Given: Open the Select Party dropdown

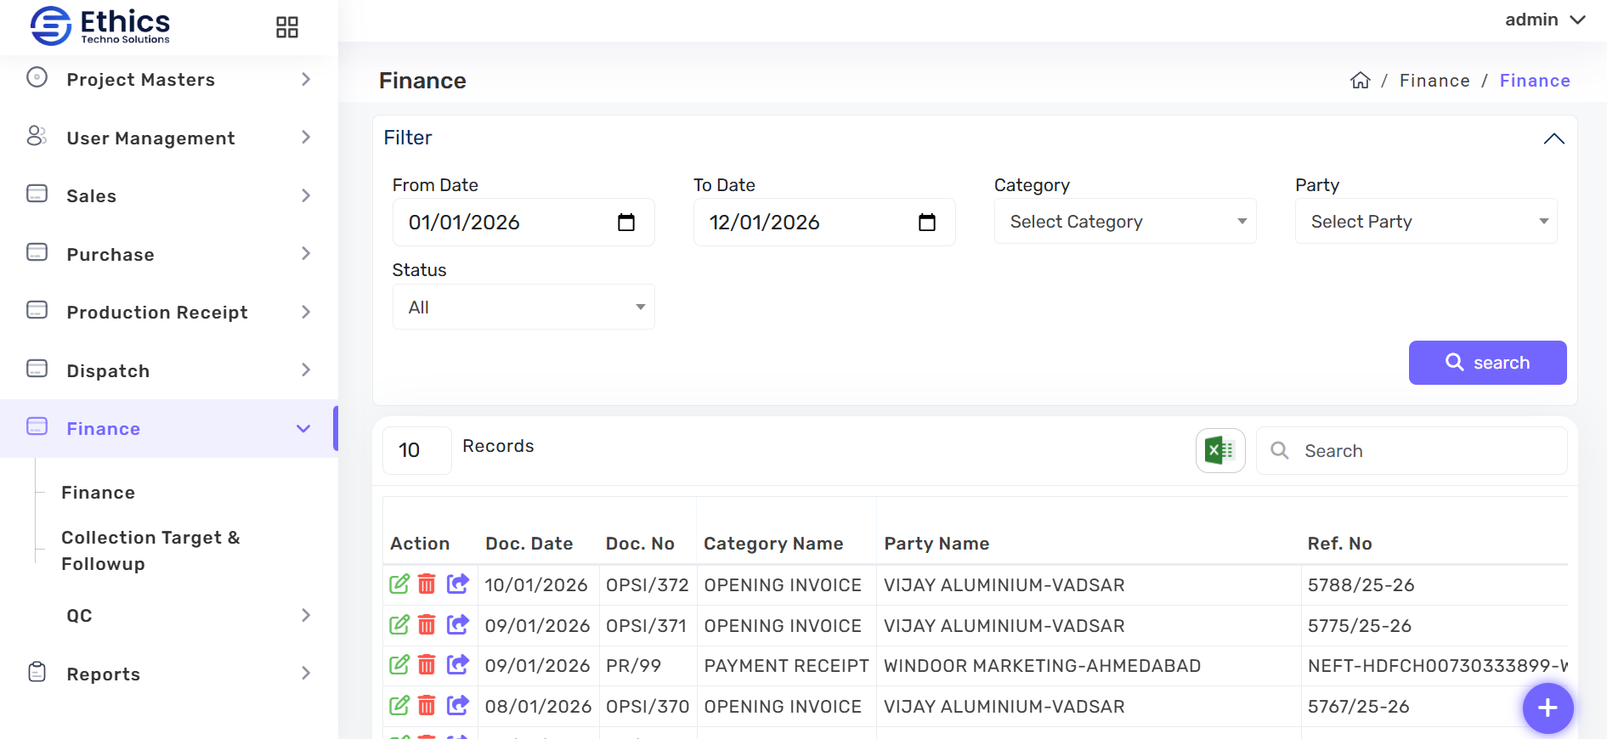Looking at the screenshot, I should pos(1425,222).
